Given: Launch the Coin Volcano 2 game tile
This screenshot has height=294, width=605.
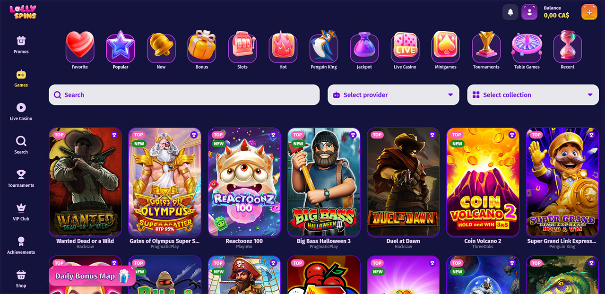Looking at the screenshot, I should pyautogui.click(x=483, y=182).
